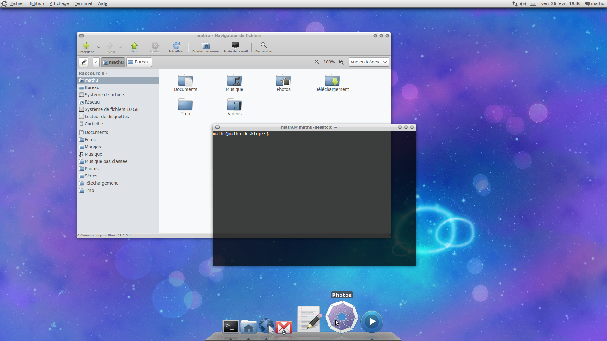The height and width of the screenshot is (341, 607).
Task: Select the Téléchargement folder icon
Action: (x=332, y=80)
